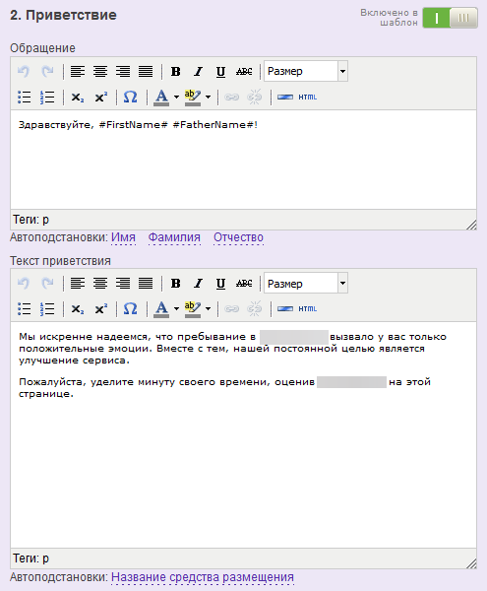Insert Отчество autosubstitution
487x591 pixels.
pos(239,237)
